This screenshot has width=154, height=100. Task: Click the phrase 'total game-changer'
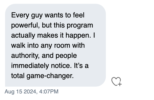42,76
